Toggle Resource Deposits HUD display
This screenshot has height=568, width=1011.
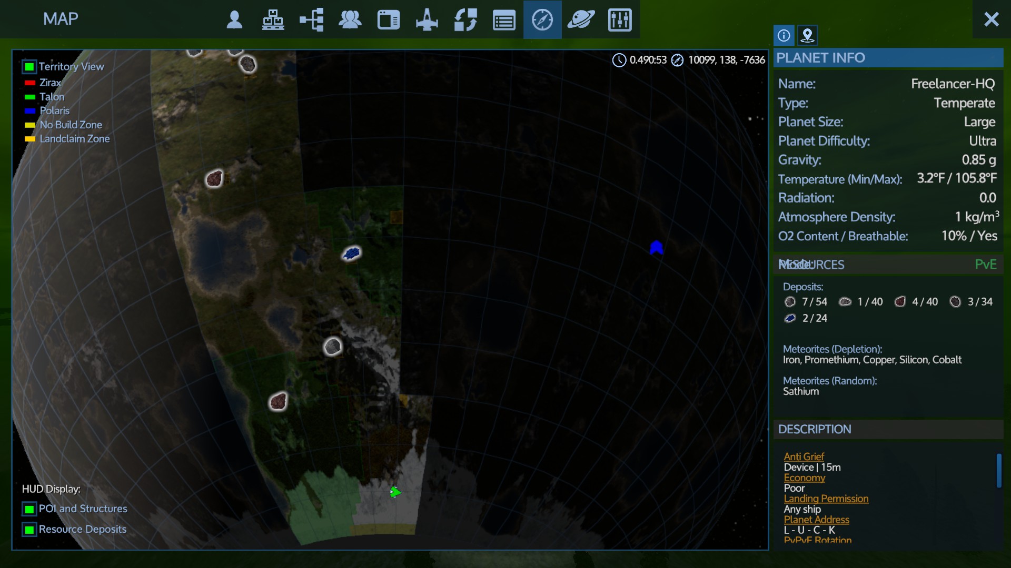pyautogui.click(x=29, y=530)
